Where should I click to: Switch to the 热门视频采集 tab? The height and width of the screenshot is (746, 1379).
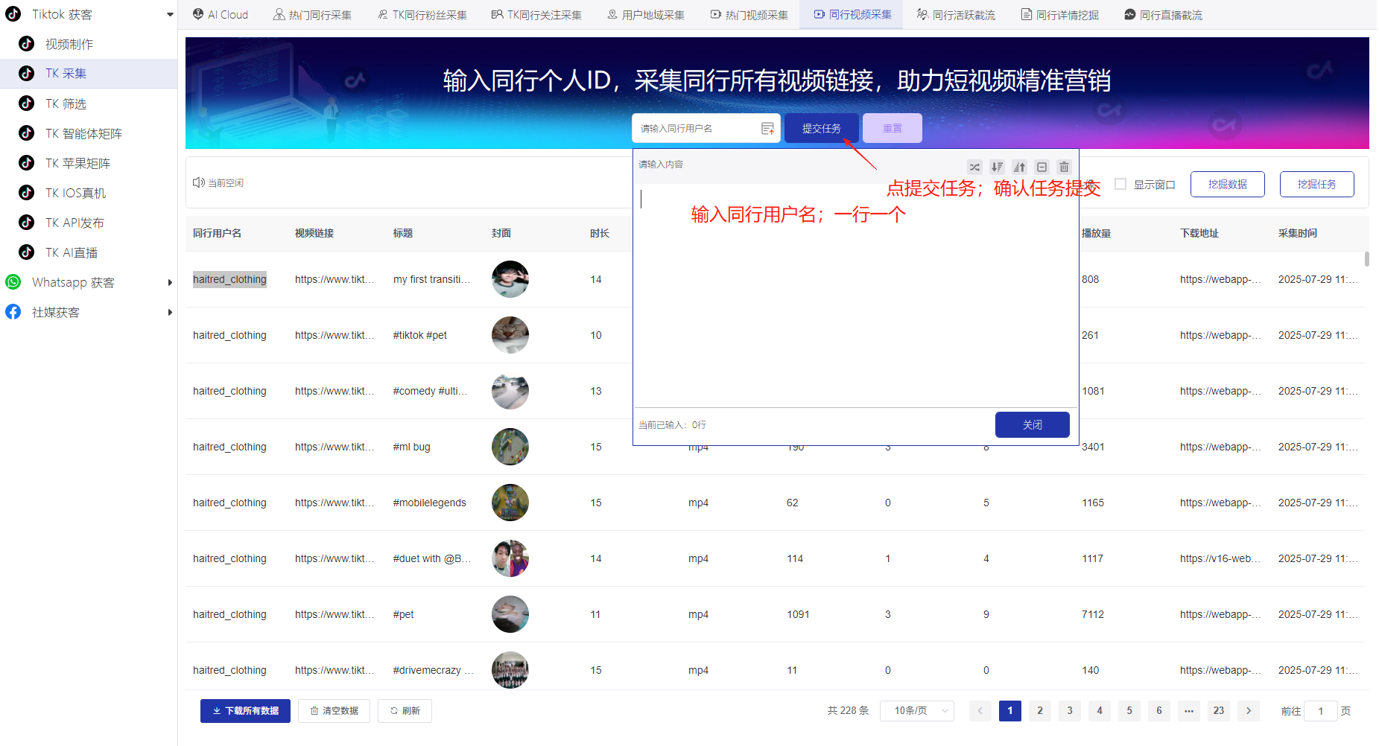click(749, 14)
